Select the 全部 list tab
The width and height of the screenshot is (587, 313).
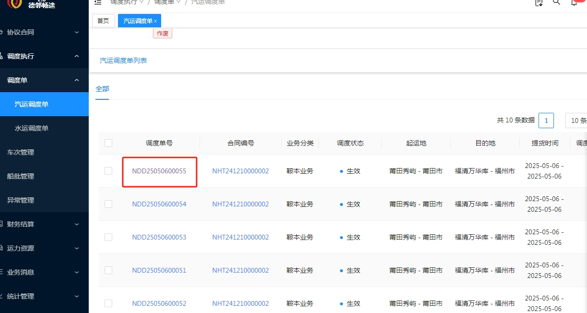102,89
